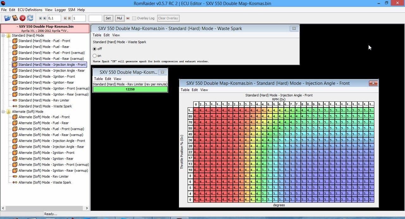This screenshot has height=219, width=405.
Task: Click table icon of Alternate Fuel - Rear (warmup)
Action: (15, 135)
